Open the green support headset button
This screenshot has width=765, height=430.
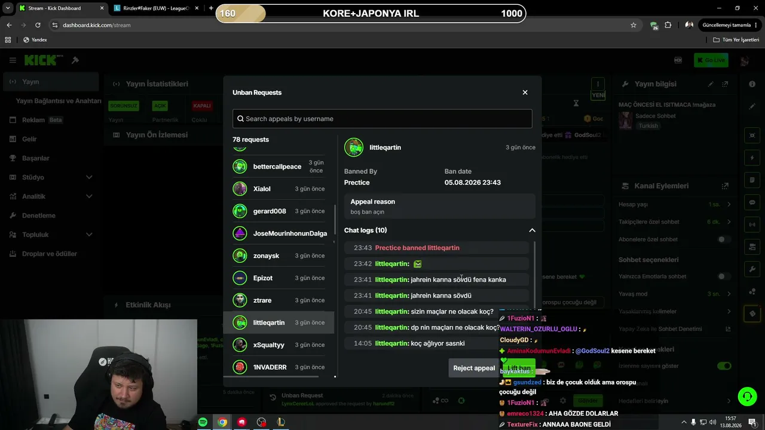tap(746, 397)
